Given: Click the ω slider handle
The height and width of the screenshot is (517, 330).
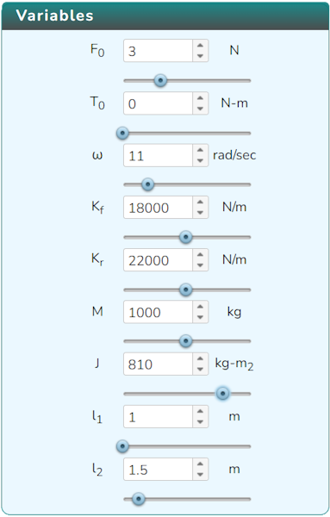Looking at the screenshot, I should click(x=147, y=184).
